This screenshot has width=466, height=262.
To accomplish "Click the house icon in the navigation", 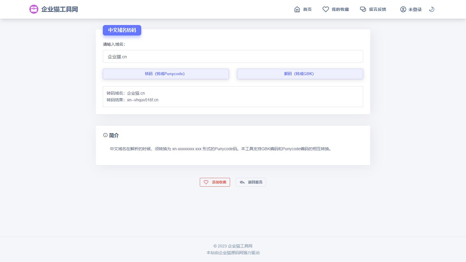I will pyautogui.click(x=297, y=9).
